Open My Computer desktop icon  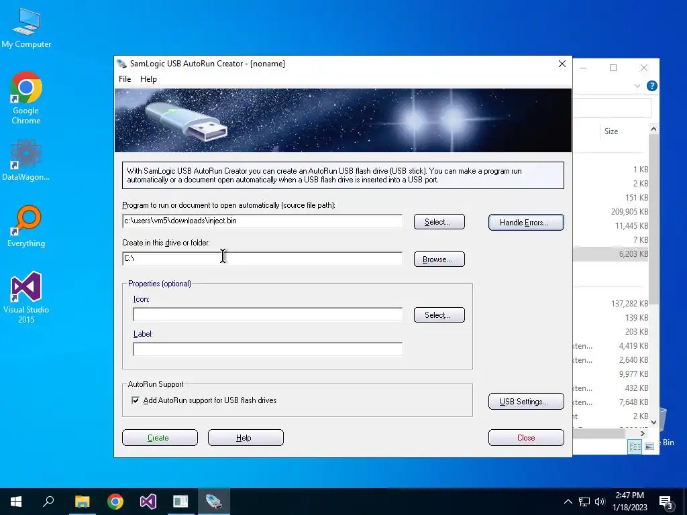(26, 28)
